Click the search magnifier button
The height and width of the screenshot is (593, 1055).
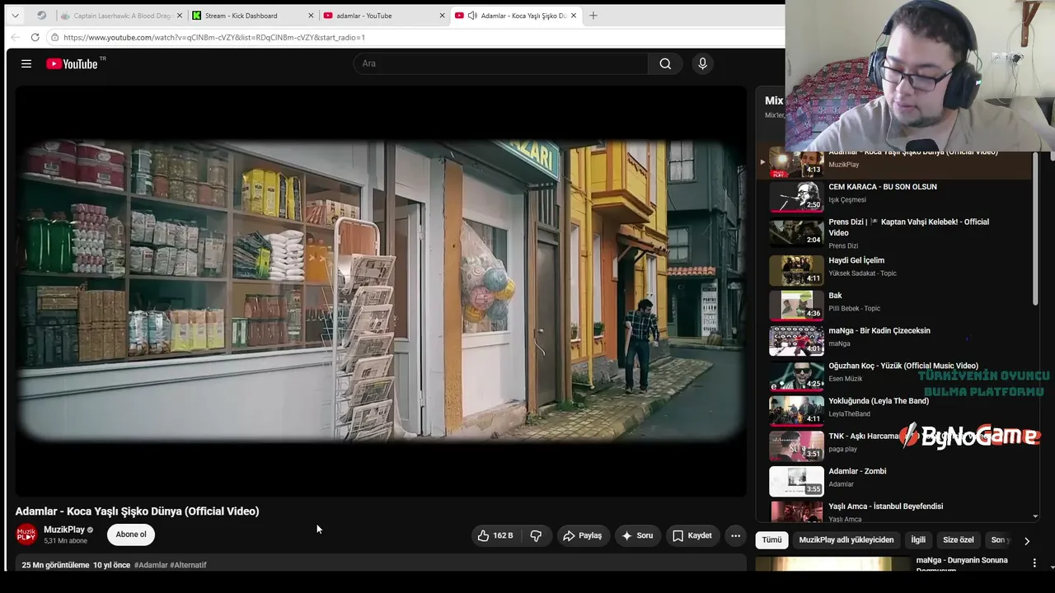pos(665,63)
